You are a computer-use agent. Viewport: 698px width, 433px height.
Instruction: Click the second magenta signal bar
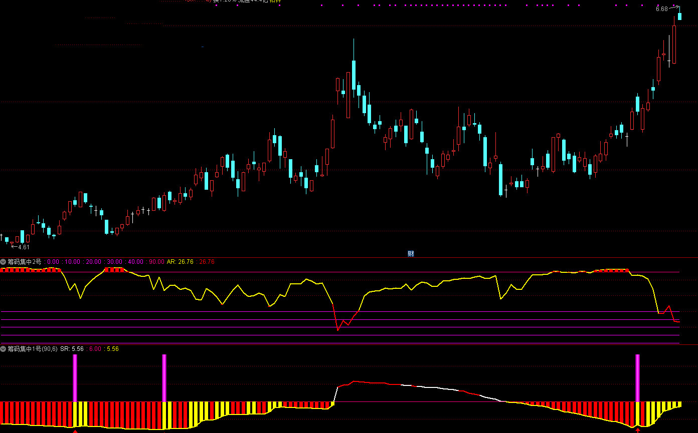tap(164, 377)
